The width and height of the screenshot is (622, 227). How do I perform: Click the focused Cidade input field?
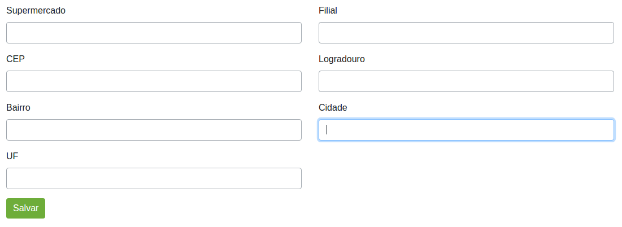(x=466, y=130)
